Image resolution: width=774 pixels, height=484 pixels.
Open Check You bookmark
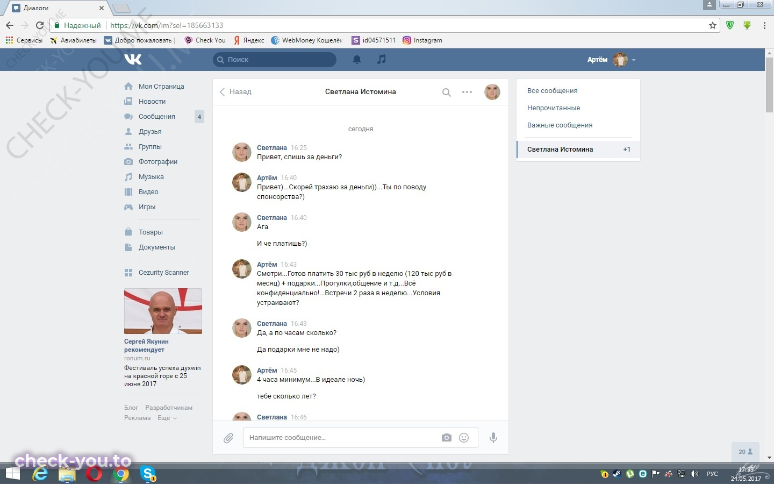[x=205, y=40]
